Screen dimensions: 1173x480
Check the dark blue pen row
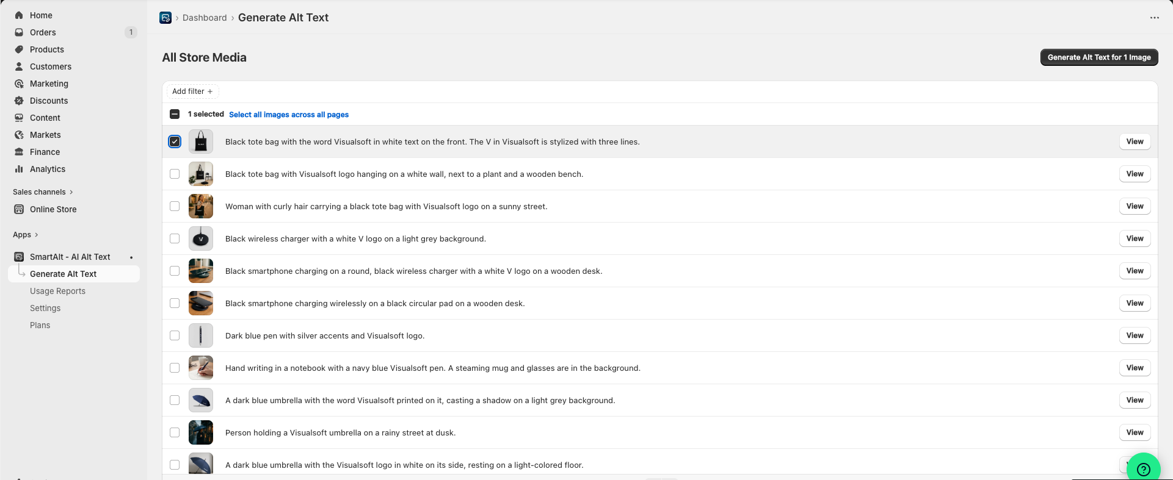(x=175, y=335)
